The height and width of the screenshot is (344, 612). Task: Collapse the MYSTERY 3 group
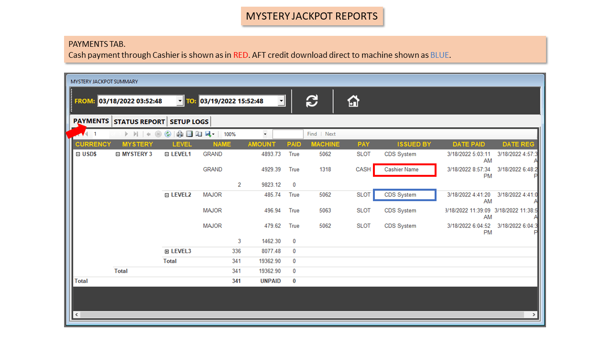point(118,154)
